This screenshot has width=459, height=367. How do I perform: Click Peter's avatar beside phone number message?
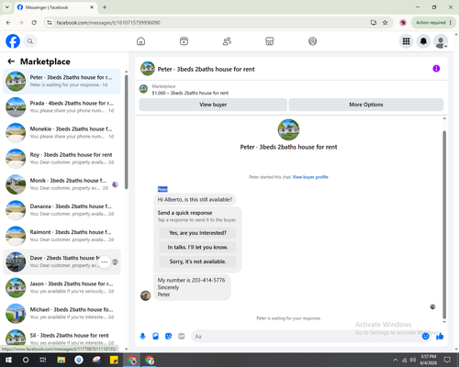click(145, 295)
